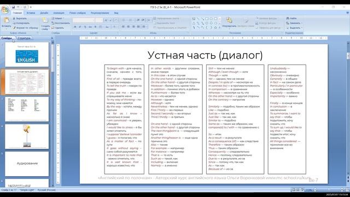Select the Аудирование slide thumbnail
The image size is (350, 197).
click(x=27, y=164)
